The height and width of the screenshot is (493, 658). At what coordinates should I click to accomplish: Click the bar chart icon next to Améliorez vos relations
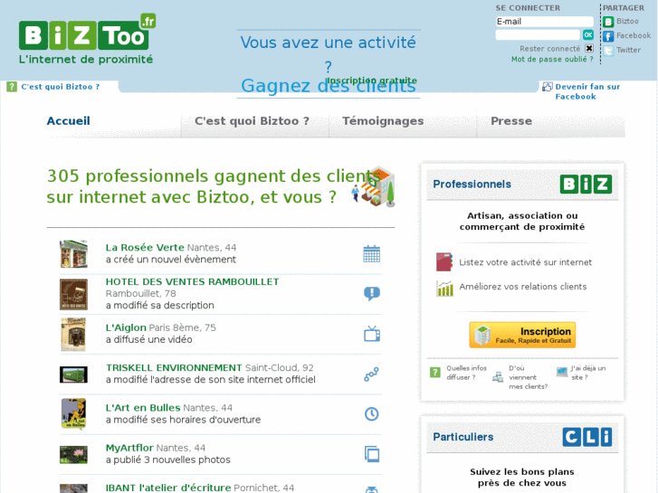[x=444, y=289]
